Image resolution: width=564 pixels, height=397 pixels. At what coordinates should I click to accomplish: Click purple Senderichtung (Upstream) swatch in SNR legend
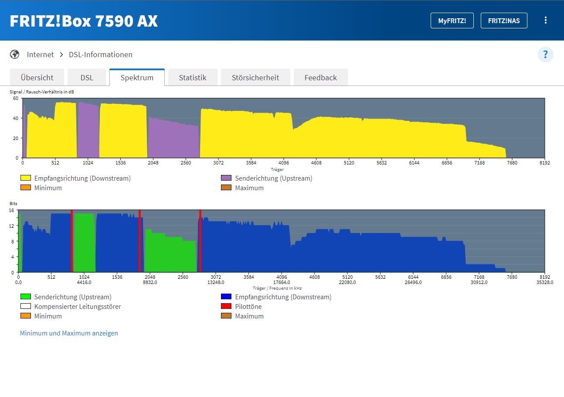click(226, 178)
